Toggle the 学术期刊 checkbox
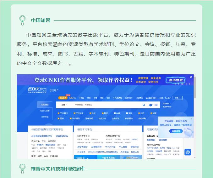The width and height of the screenshot is (213, 178). click(x=58, y=113)
